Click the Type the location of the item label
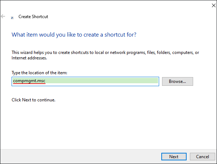This screenshot has width=217, height=164. coord(39,73)
